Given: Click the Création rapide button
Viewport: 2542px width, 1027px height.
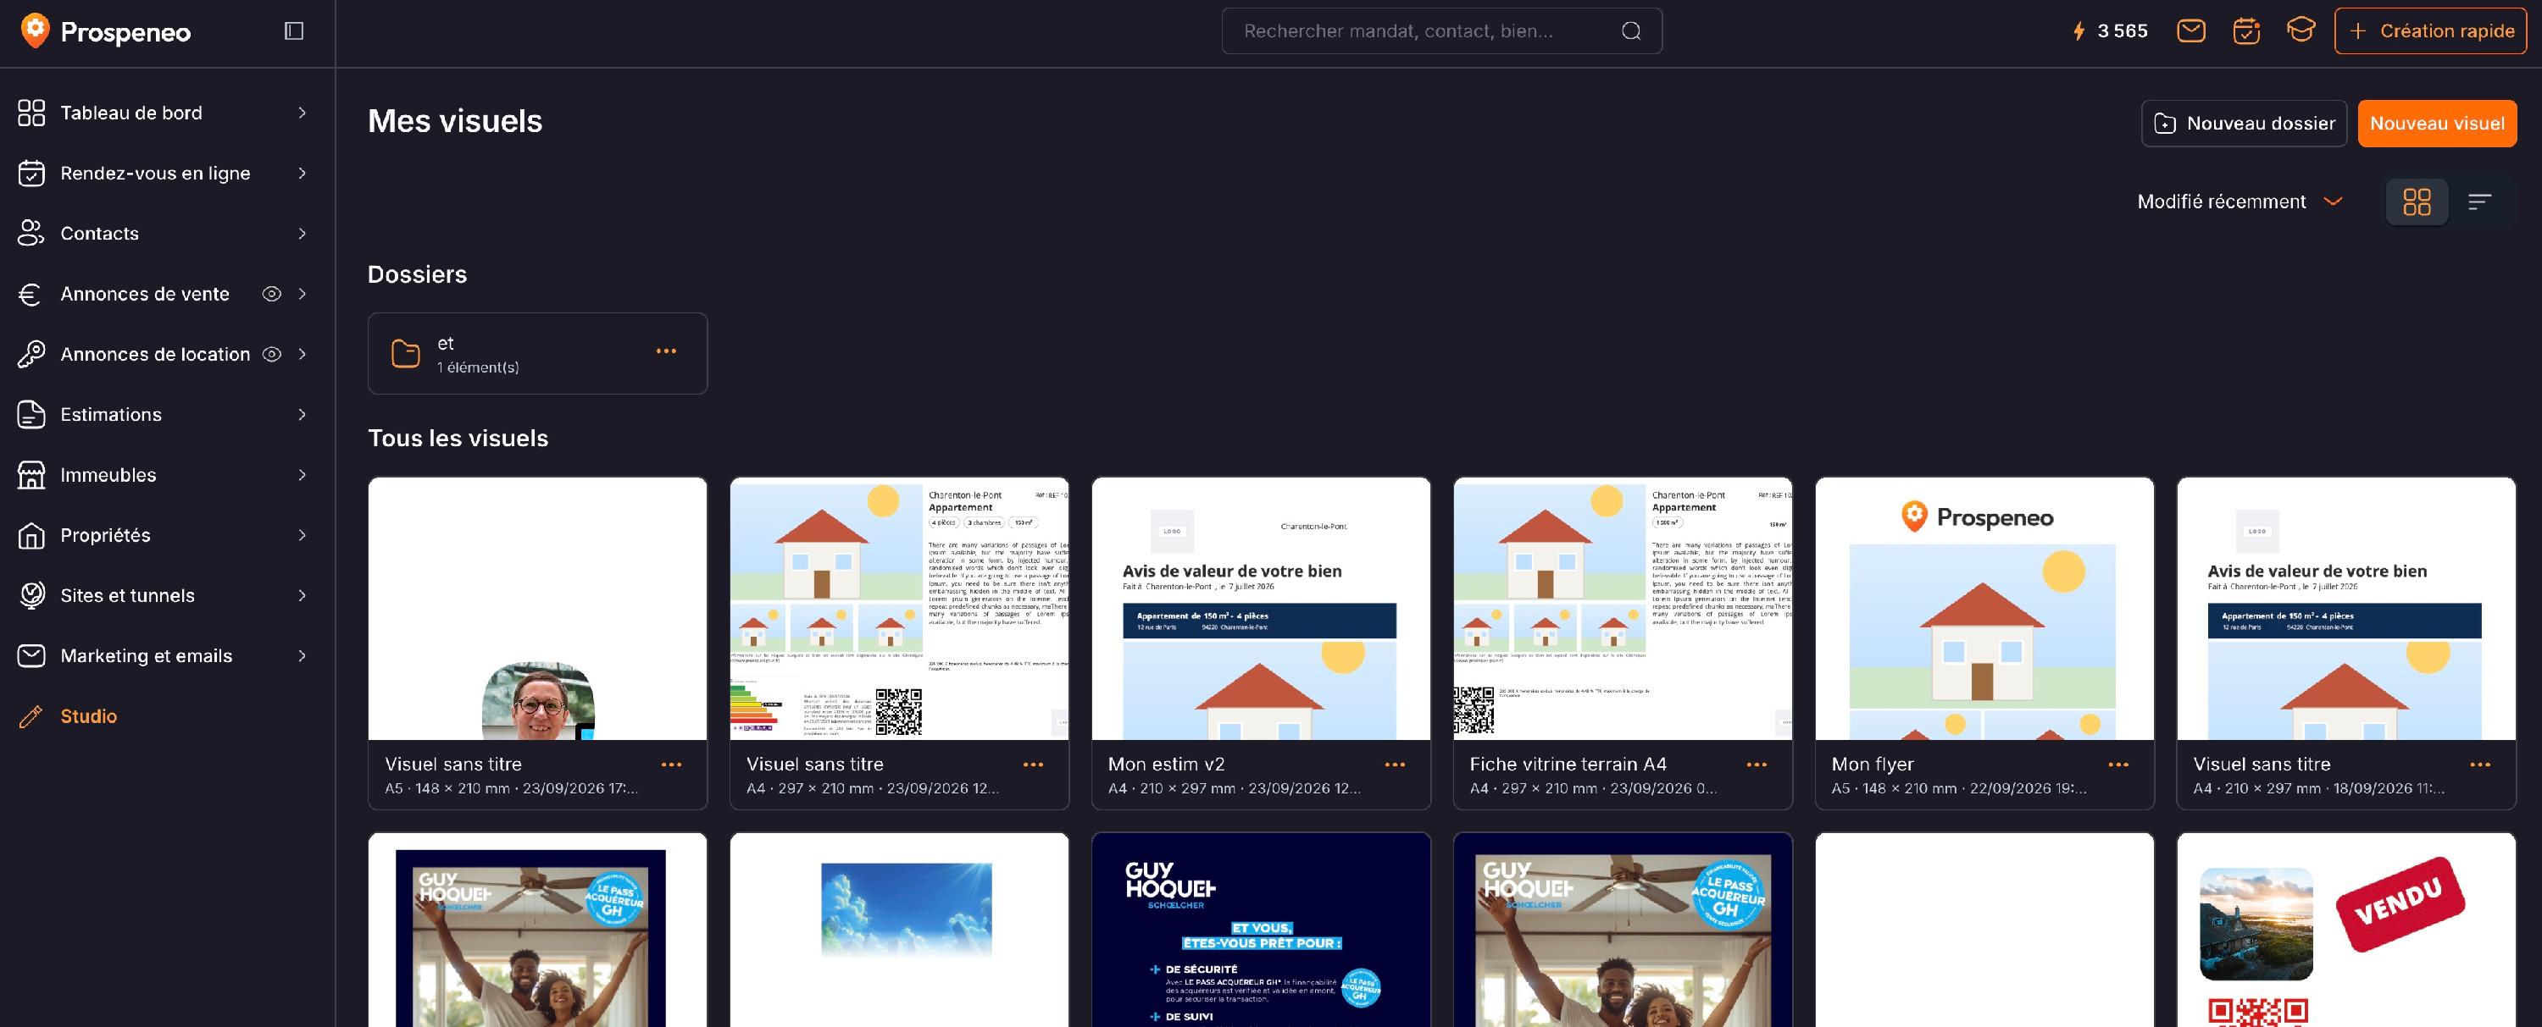Looking at the screenshot, I should (x=2429, y=31).
